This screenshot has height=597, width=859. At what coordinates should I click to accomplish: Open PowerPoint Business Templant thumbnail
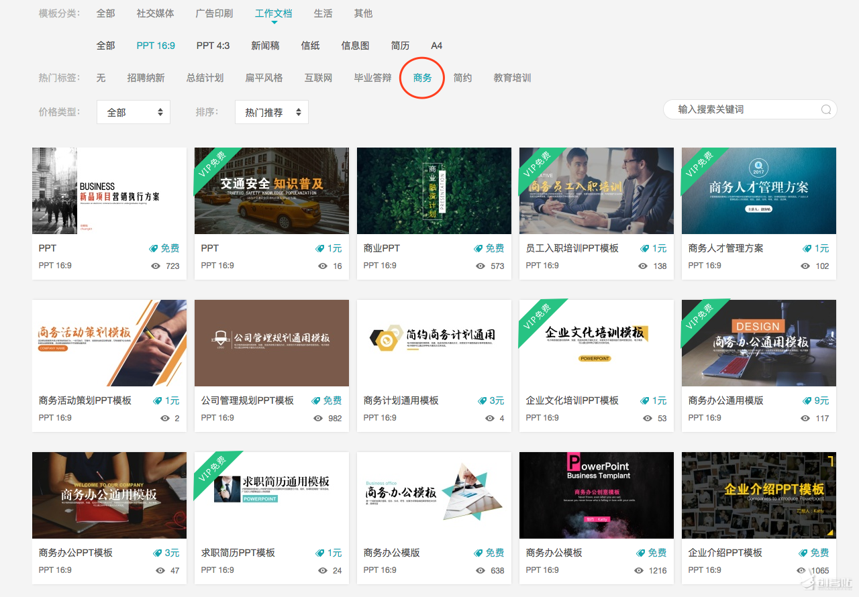597,495
